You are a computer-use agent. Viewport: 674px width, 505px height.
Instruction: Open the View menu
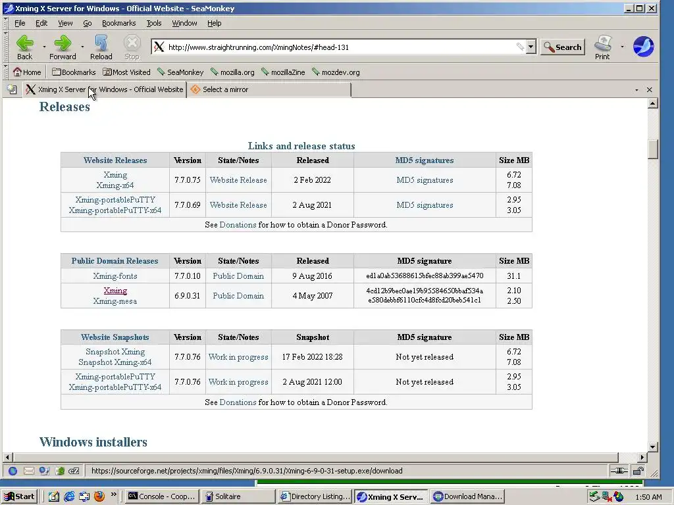[x=65, y=23]
